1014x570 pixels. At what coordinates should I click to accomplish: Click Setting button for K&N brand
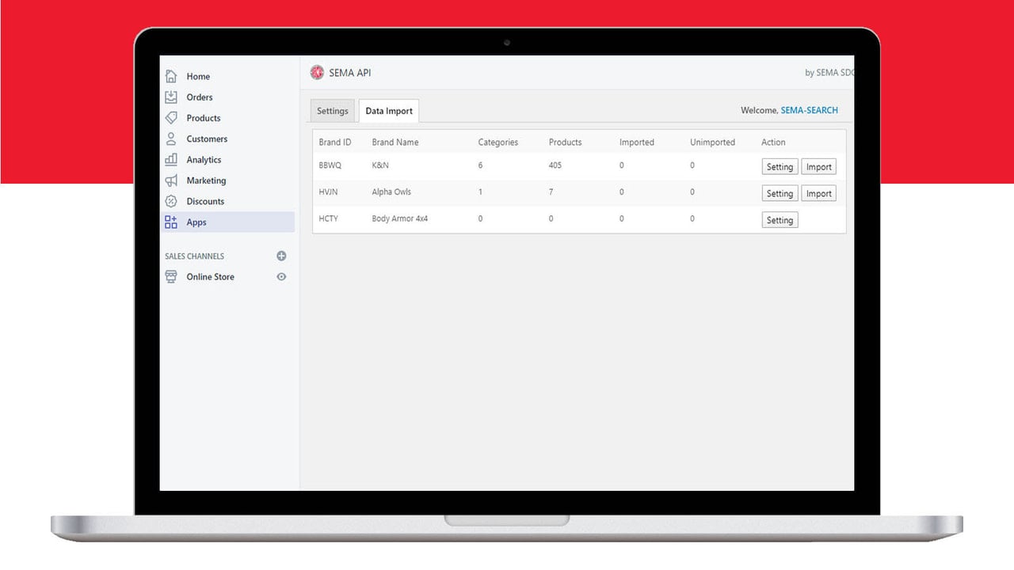click(780, 167)
